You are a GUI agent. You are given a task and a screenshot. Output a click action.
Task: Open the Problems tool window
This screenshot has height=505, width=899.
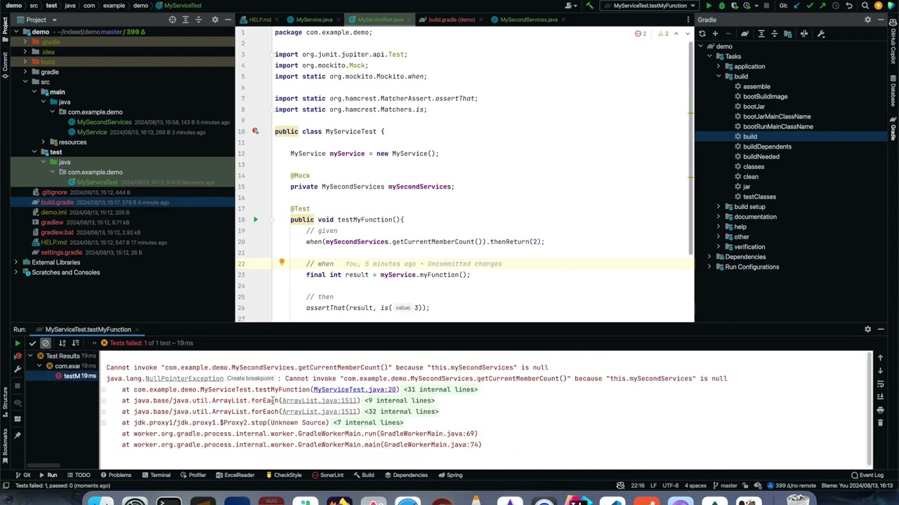[115, 475]
